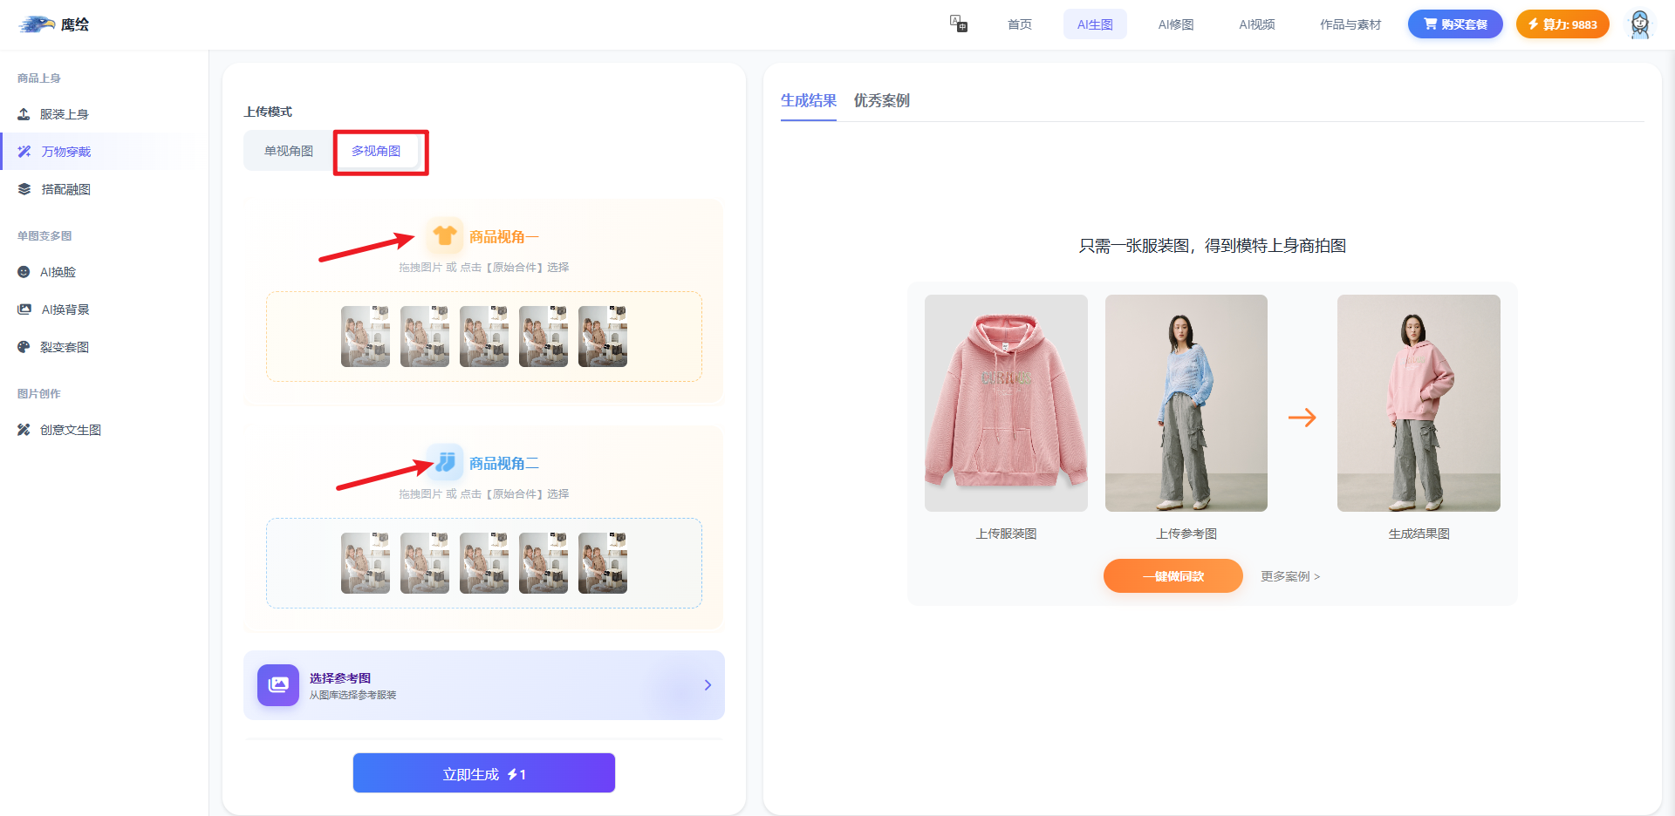Click the purple gallery icon beside 选择参考图
This screenshot has width=1675, height=816.
pyautogui.click(x=278, y=685)
